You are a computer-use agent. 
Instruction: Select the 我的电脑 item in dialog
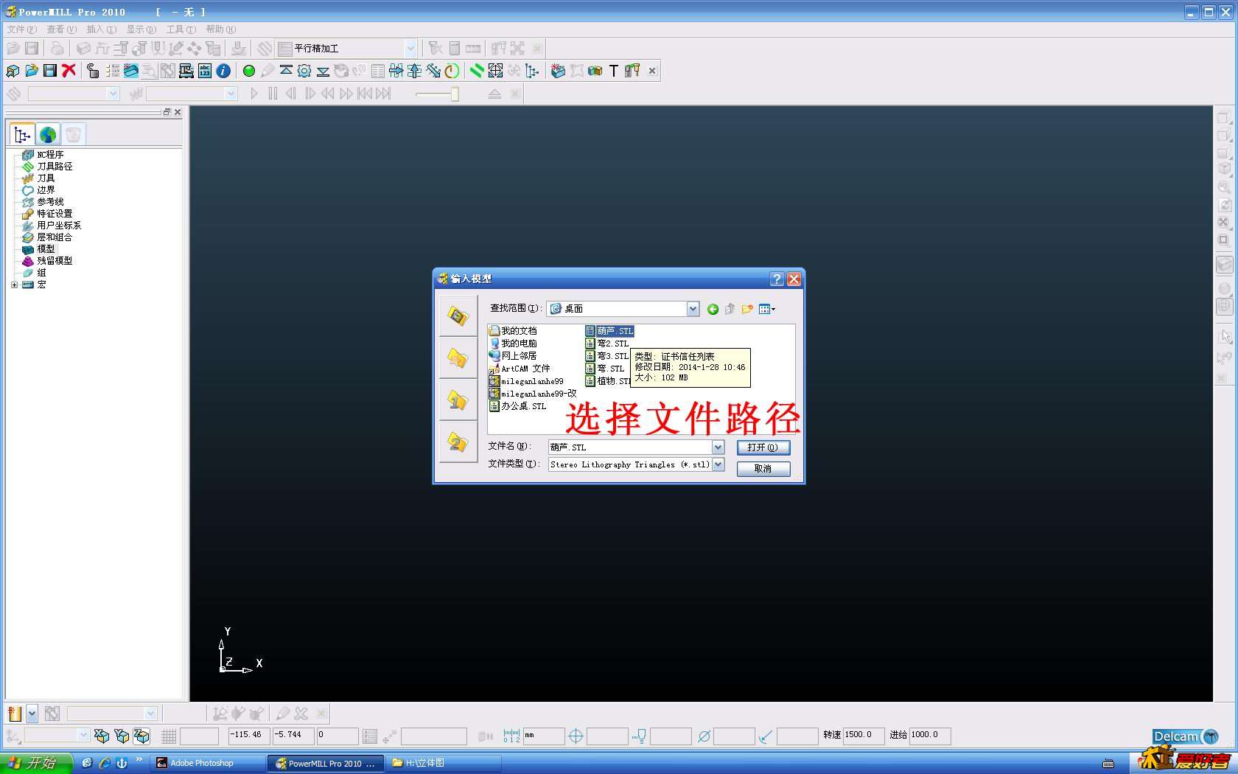coord(513,344)
